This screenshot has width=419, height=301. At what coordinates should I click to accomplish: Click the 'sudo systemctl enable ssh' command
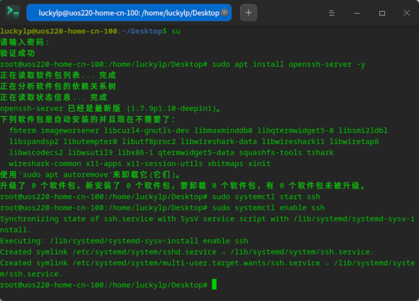tap(268, 208)
